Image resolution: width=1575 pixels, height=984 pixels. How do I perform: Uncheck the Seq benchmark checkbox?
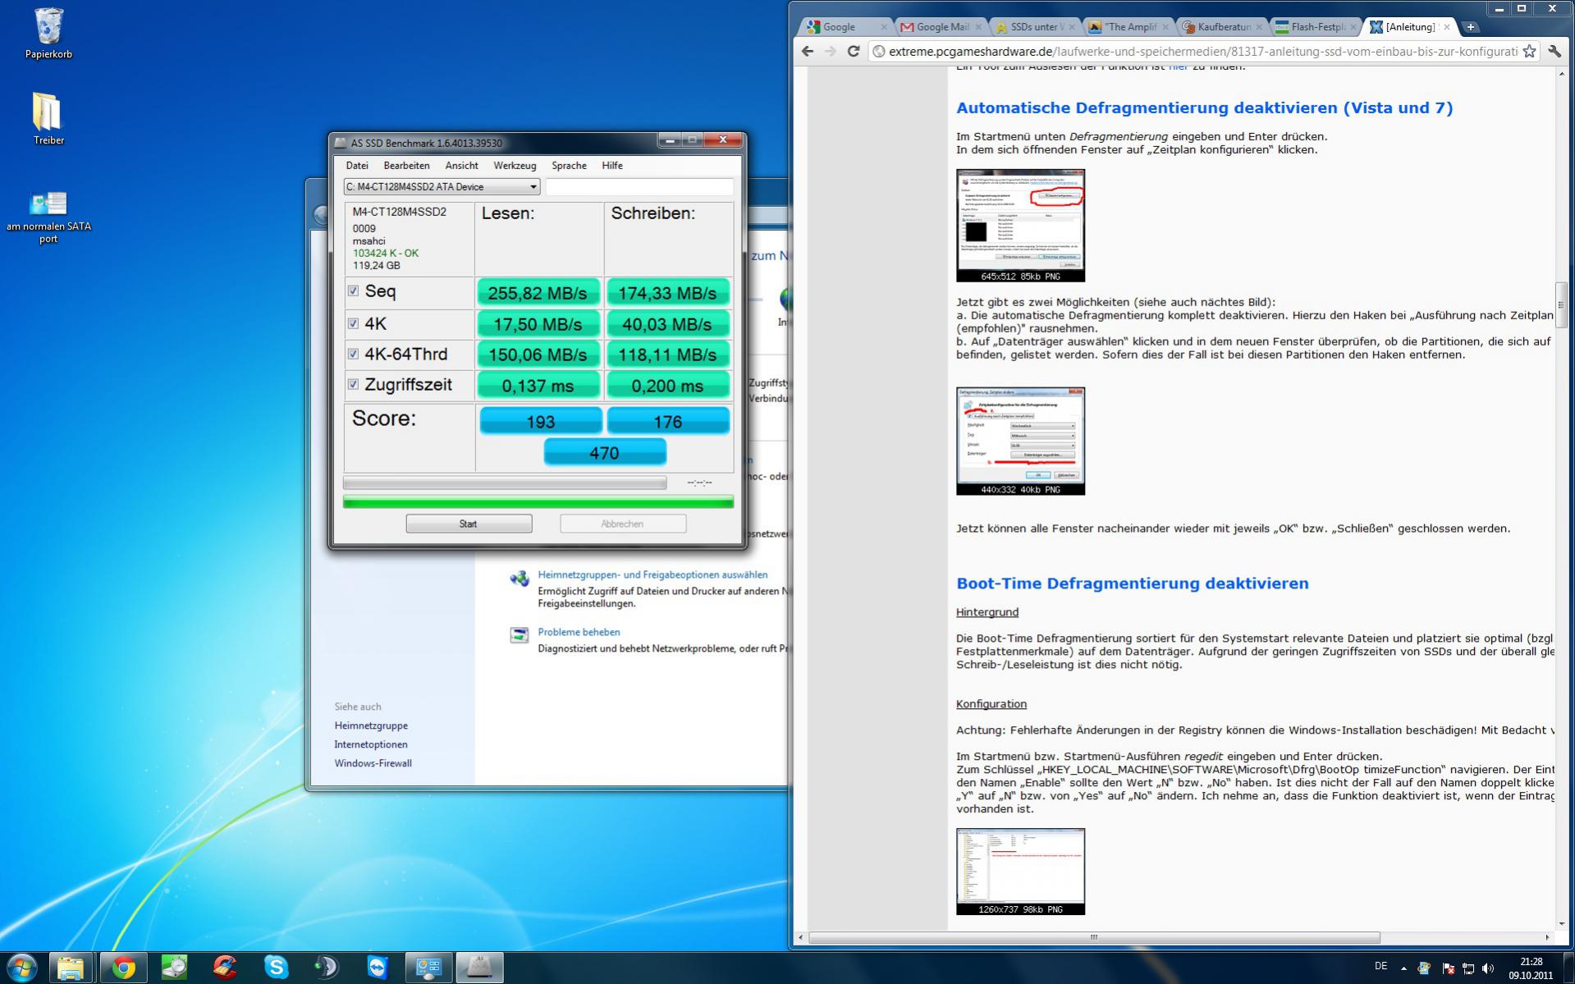[353, 291]
